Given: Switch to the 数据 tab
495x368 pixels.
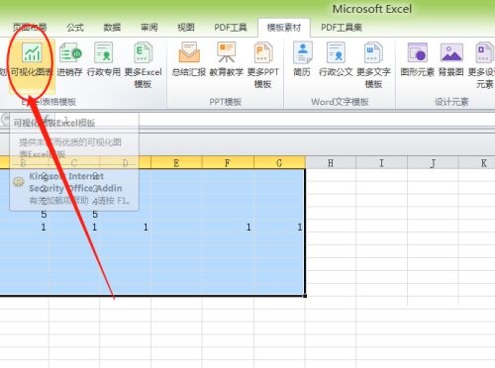Looking at the screenshot, I should [x=112, y=28].
